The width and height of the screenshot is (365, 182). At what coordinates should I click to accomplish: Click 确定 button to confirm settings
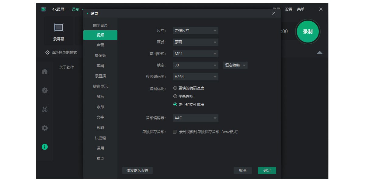267,170
